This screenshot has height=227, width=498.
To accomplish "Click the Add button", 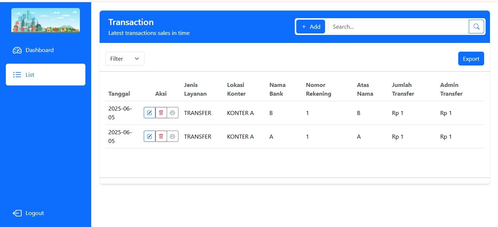I will (310, 27).
